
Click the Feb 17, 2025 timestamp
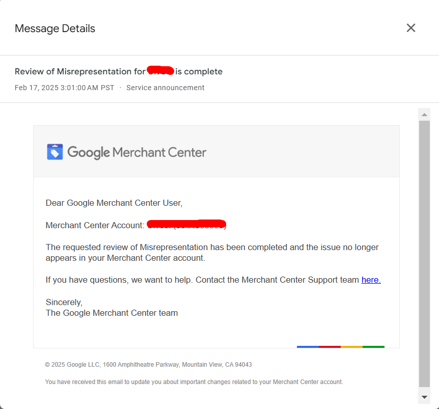click(x=64, y=88)
